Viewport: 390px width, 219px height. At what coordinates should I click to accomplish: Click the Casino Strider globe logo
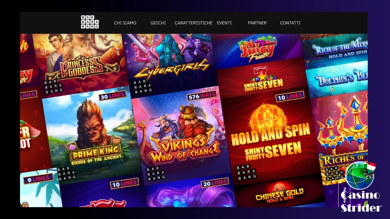pyautogui.click(x=360, y=175)
